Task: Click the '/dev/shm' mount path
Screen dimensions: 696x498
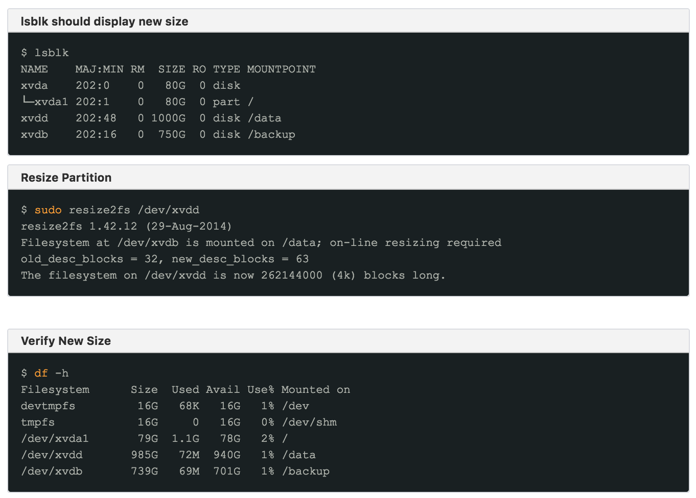Action: (x=309, y=422)
